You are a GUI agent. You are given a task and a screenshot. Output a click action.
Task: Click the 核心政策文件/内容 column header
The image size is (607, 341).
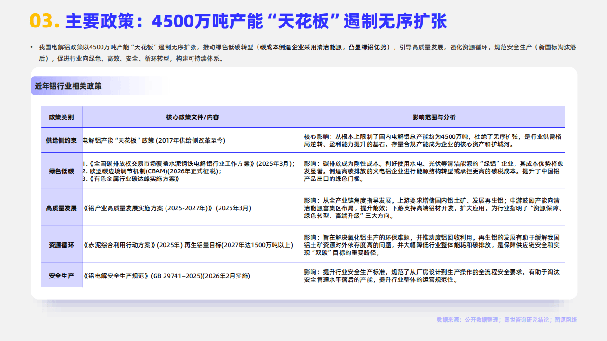(x=193, y=117)
